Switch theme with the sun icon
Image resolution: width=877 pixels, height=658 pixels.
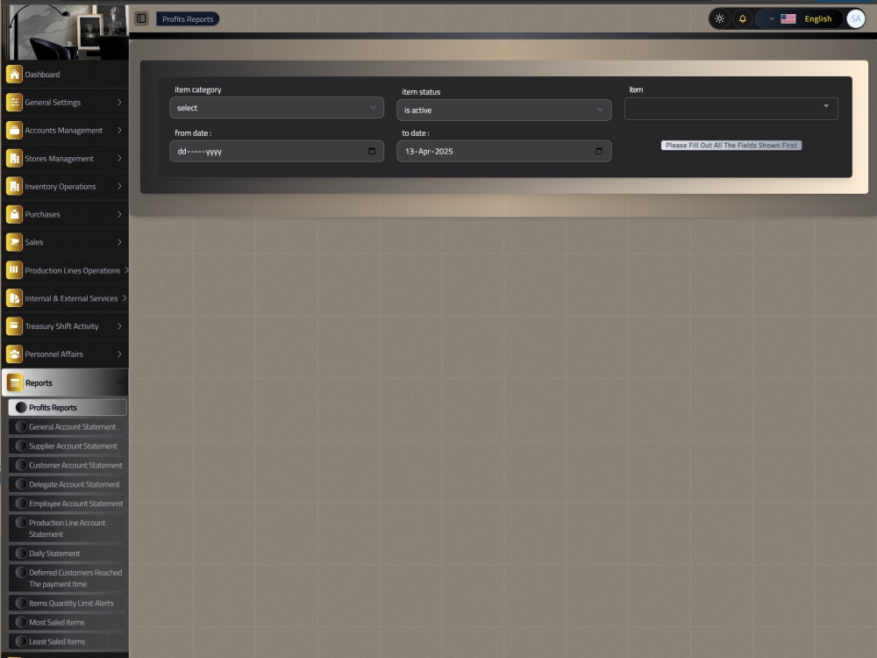pos(719,18)
